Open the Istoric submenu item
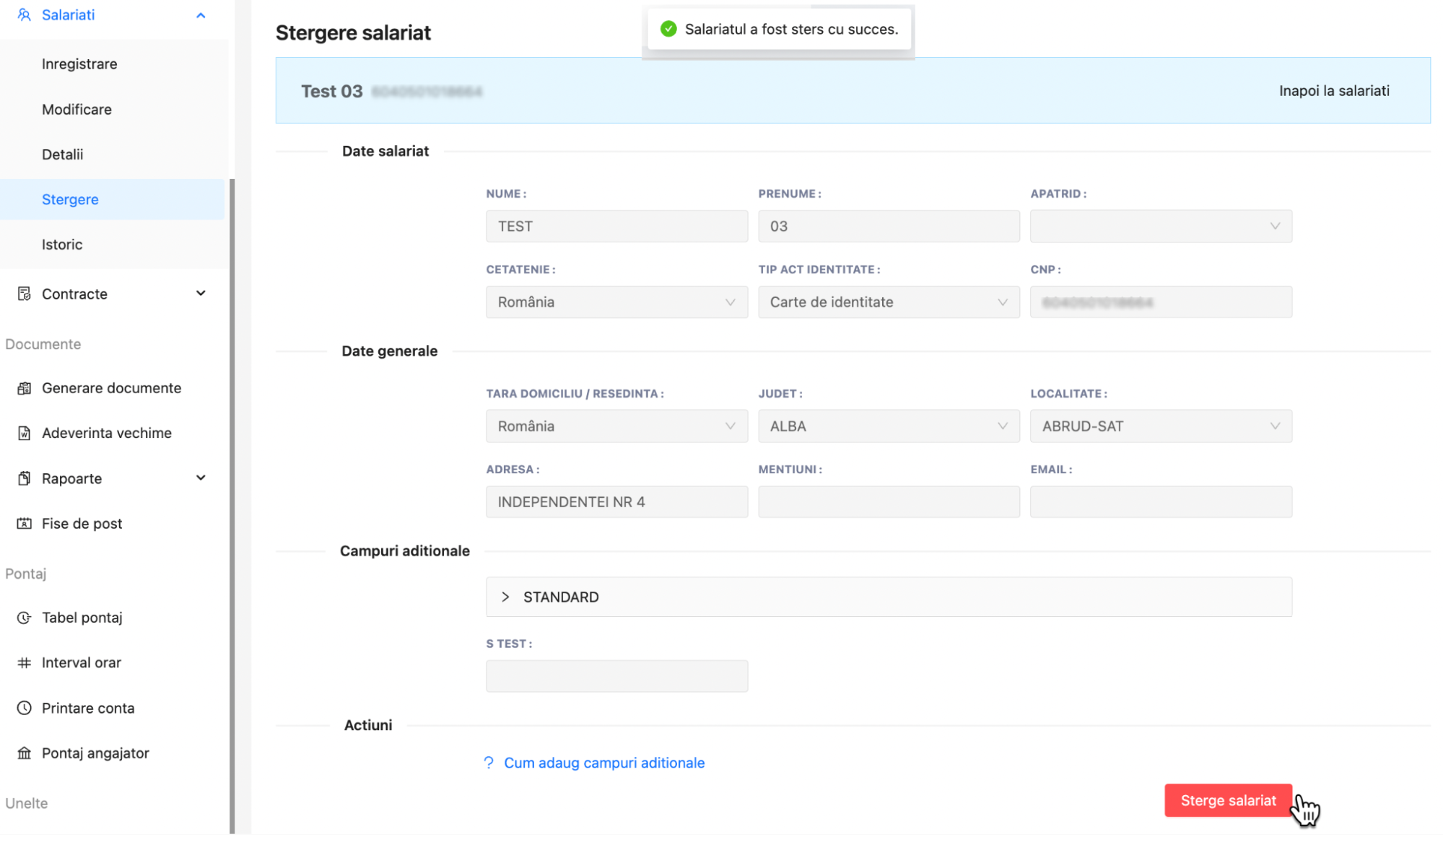This screenshot has height=842, width=1443. [62, 245]
